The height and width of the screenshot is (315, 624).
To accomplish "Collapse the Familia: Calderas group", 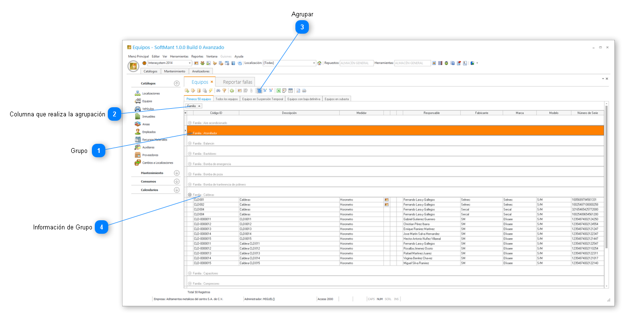I will [x=190, y=195].
